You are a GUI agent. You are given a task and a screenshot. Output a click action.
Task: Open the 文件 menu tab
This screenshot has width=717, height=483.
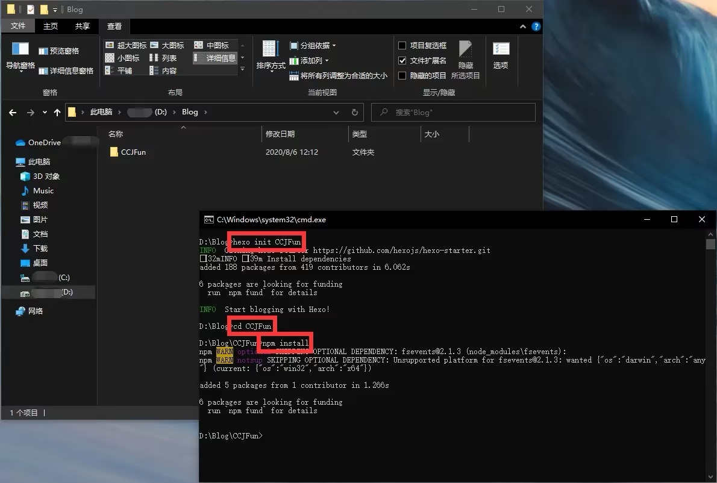(18, 26)
